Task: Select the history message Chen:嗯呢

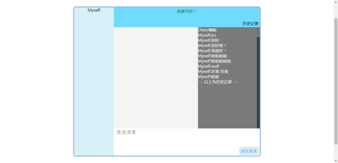Action: pos(207,30)
